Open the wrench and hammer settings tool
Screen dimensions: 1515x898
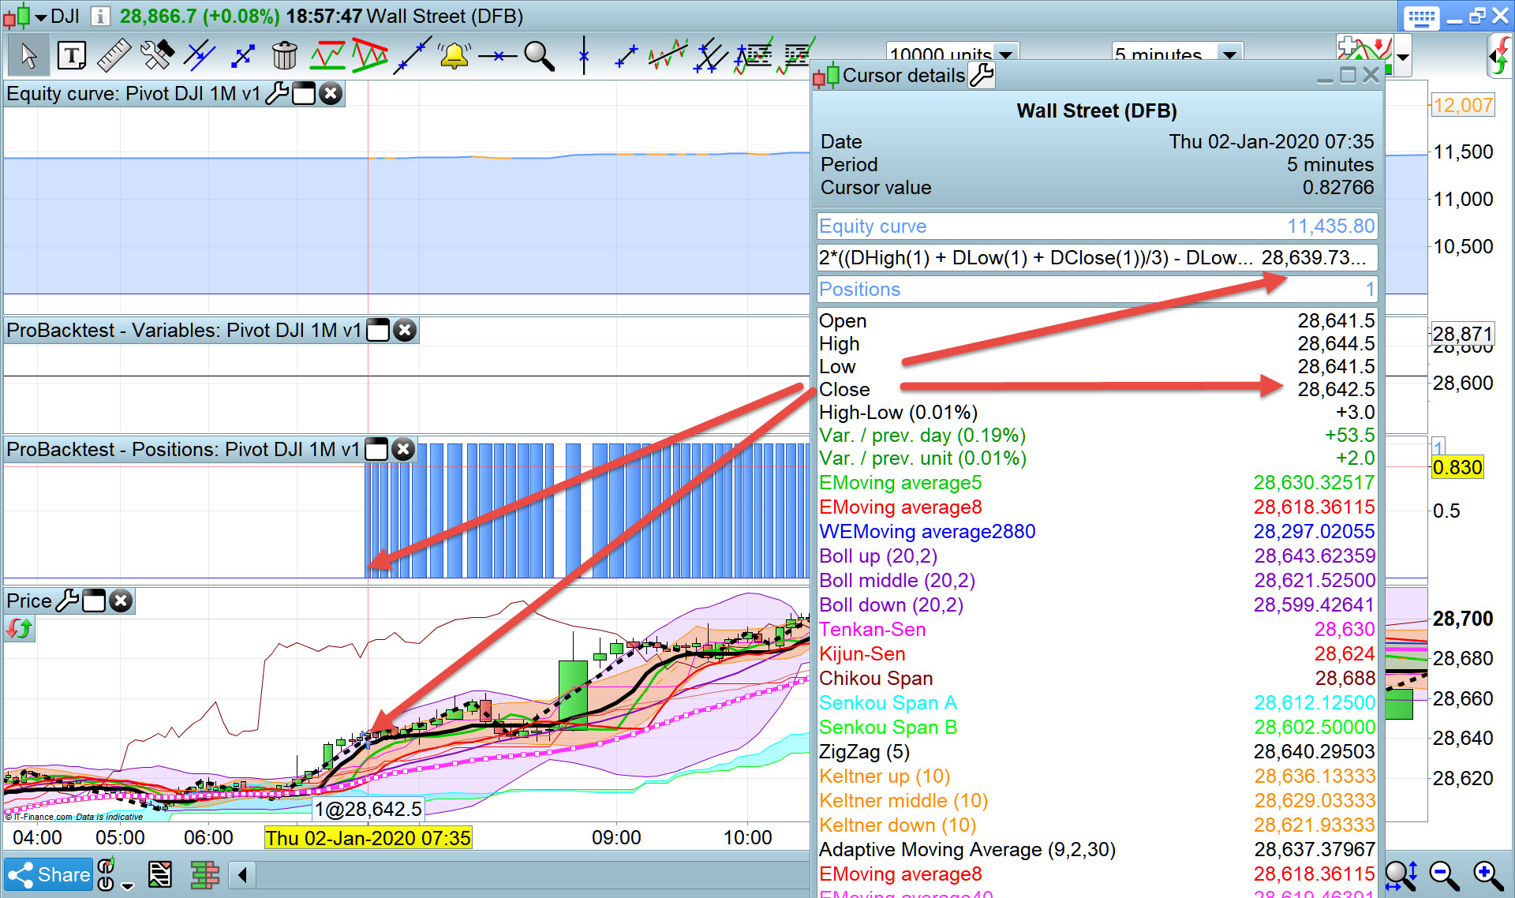[x=156, y=56]
